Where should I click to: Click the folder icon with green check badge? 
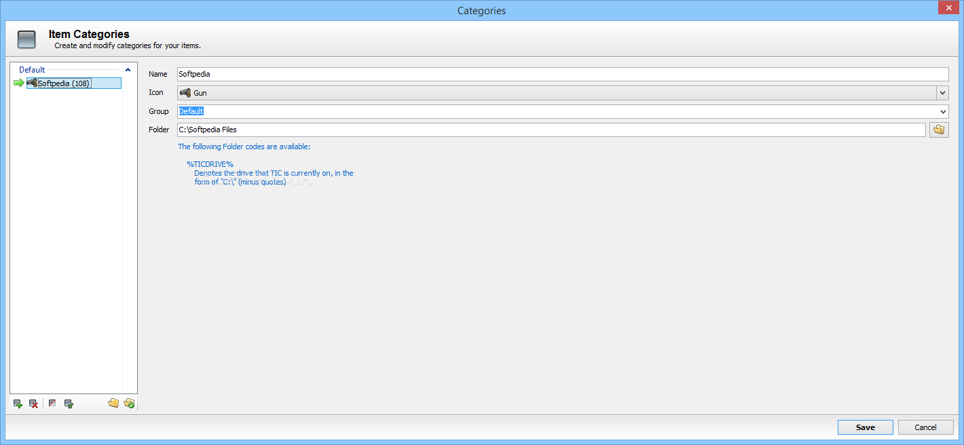[x=129, y=404]
